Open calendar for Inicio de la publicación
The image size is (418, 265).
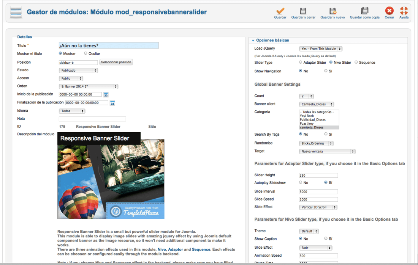[106, 95]
